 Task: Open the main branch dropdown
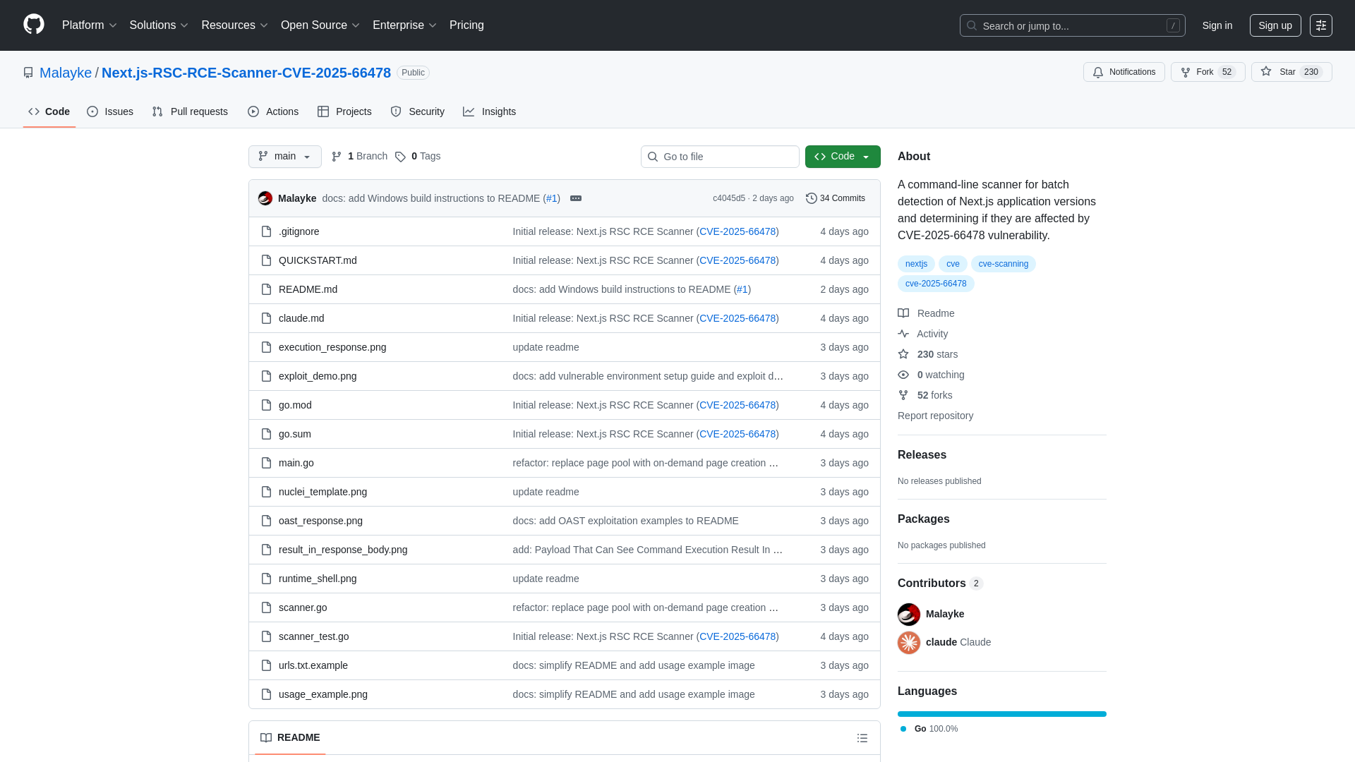284,157
